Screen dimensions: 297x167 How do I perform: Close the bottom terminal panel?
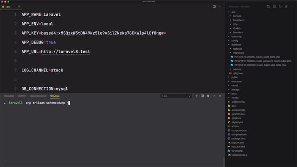pos(220,96)
